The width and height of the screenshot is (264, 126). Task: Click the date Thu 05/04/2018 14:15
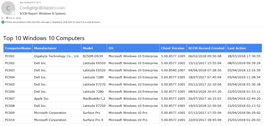30,3
